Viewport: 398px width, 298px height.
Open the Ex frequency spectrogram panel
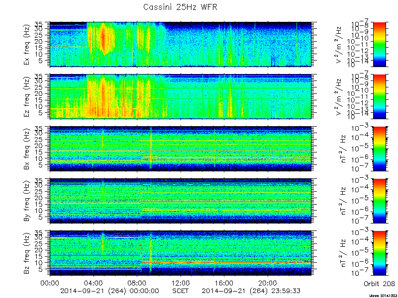click(x=181, y=44)
